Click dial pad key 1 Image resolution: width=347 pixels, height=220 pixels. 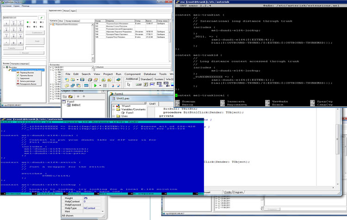coord(6,24)
